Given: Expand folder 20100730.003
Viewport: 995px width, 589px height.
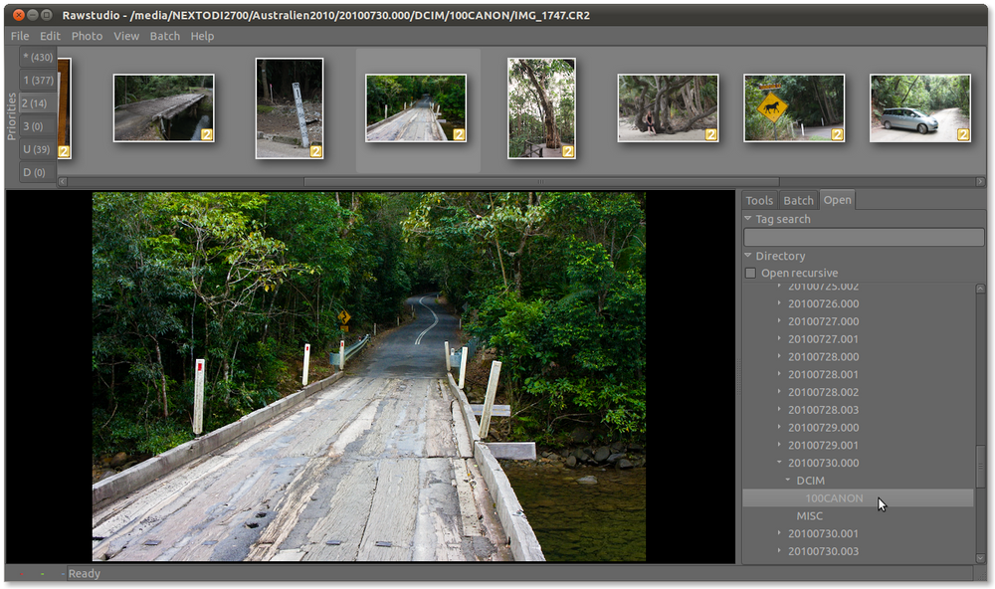Looking at the screenshot, I should tap(779, 551).
